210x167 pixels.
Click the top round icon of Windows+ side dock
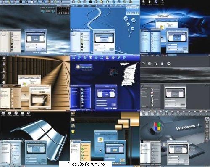coord(207,119)
